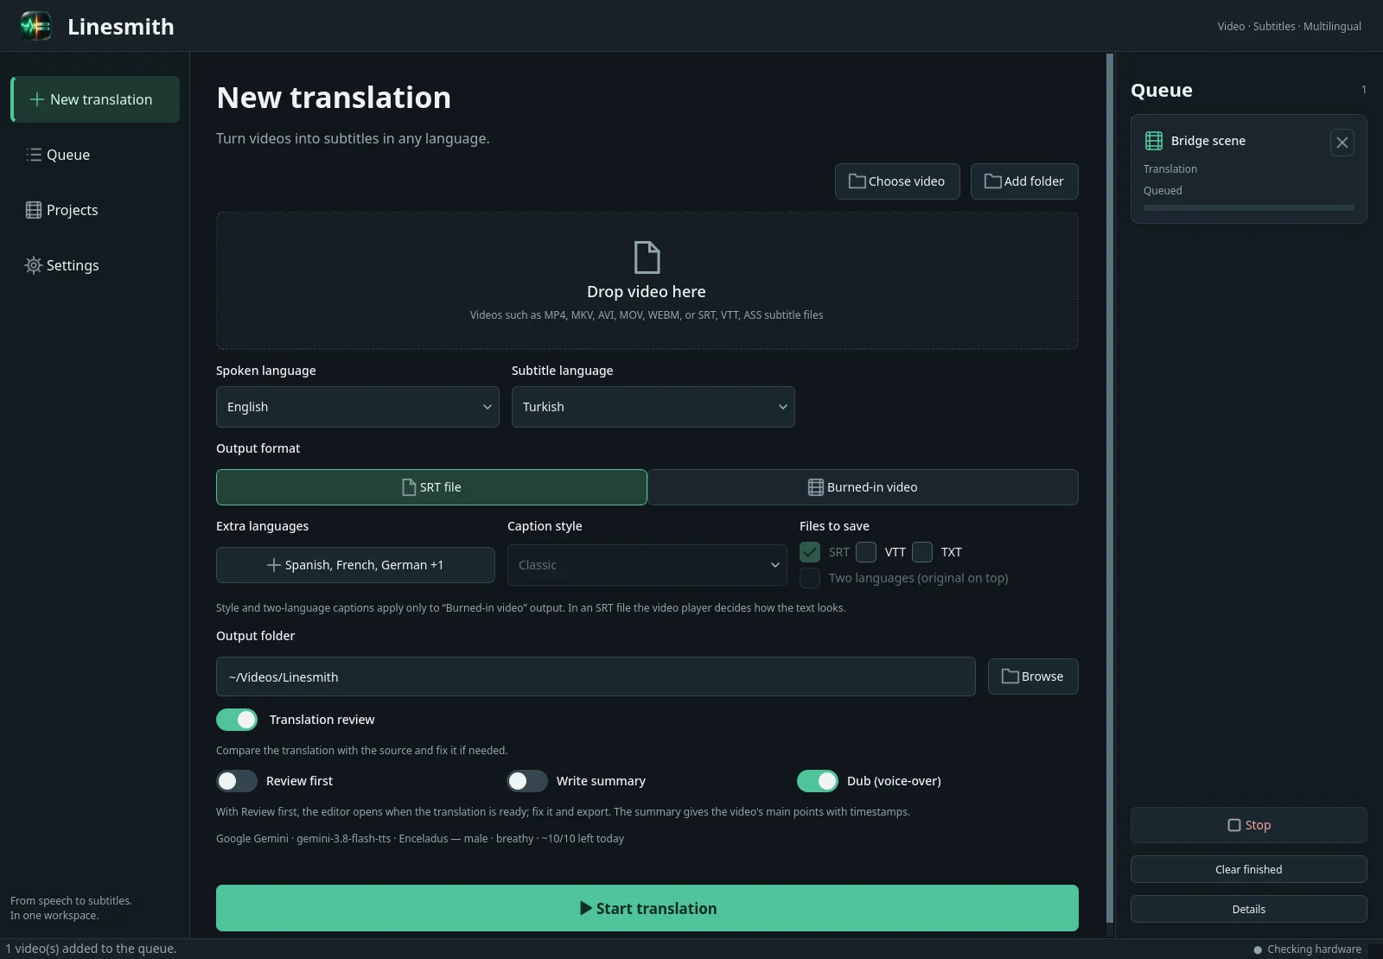The image size is (1383, 959).
Task: Click Start translation button
Action: 647,908
